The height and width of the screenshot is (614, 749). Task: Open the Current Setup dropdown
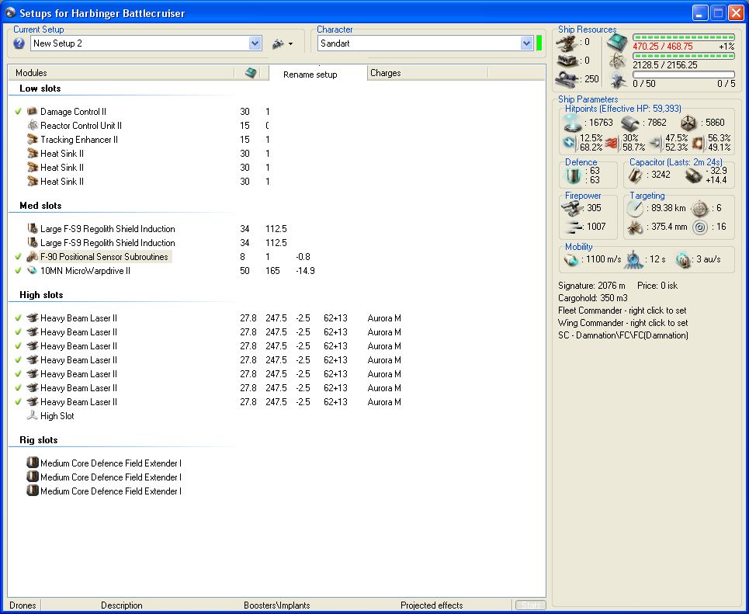click(255, 43)
